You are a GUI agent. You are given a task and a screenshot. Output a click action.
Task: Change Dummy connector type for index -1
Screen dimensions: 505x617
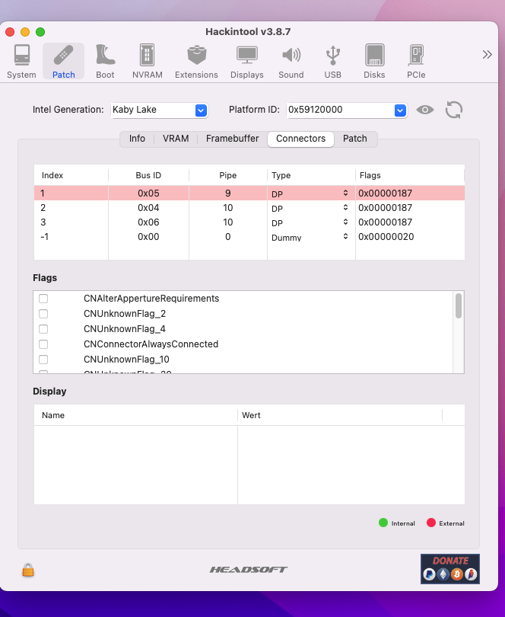(x=311, y=237)
